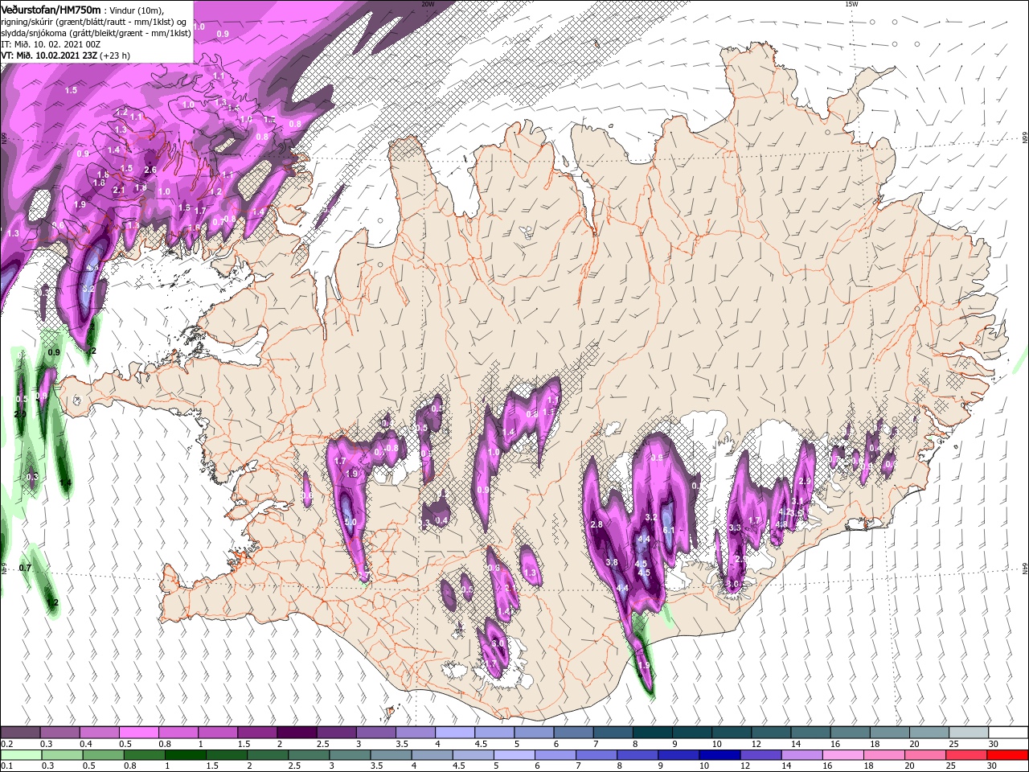The image size is (1029, 772).
Task: Click the pale green 0.1 swatch in the lower legend row
Action: 20,755
